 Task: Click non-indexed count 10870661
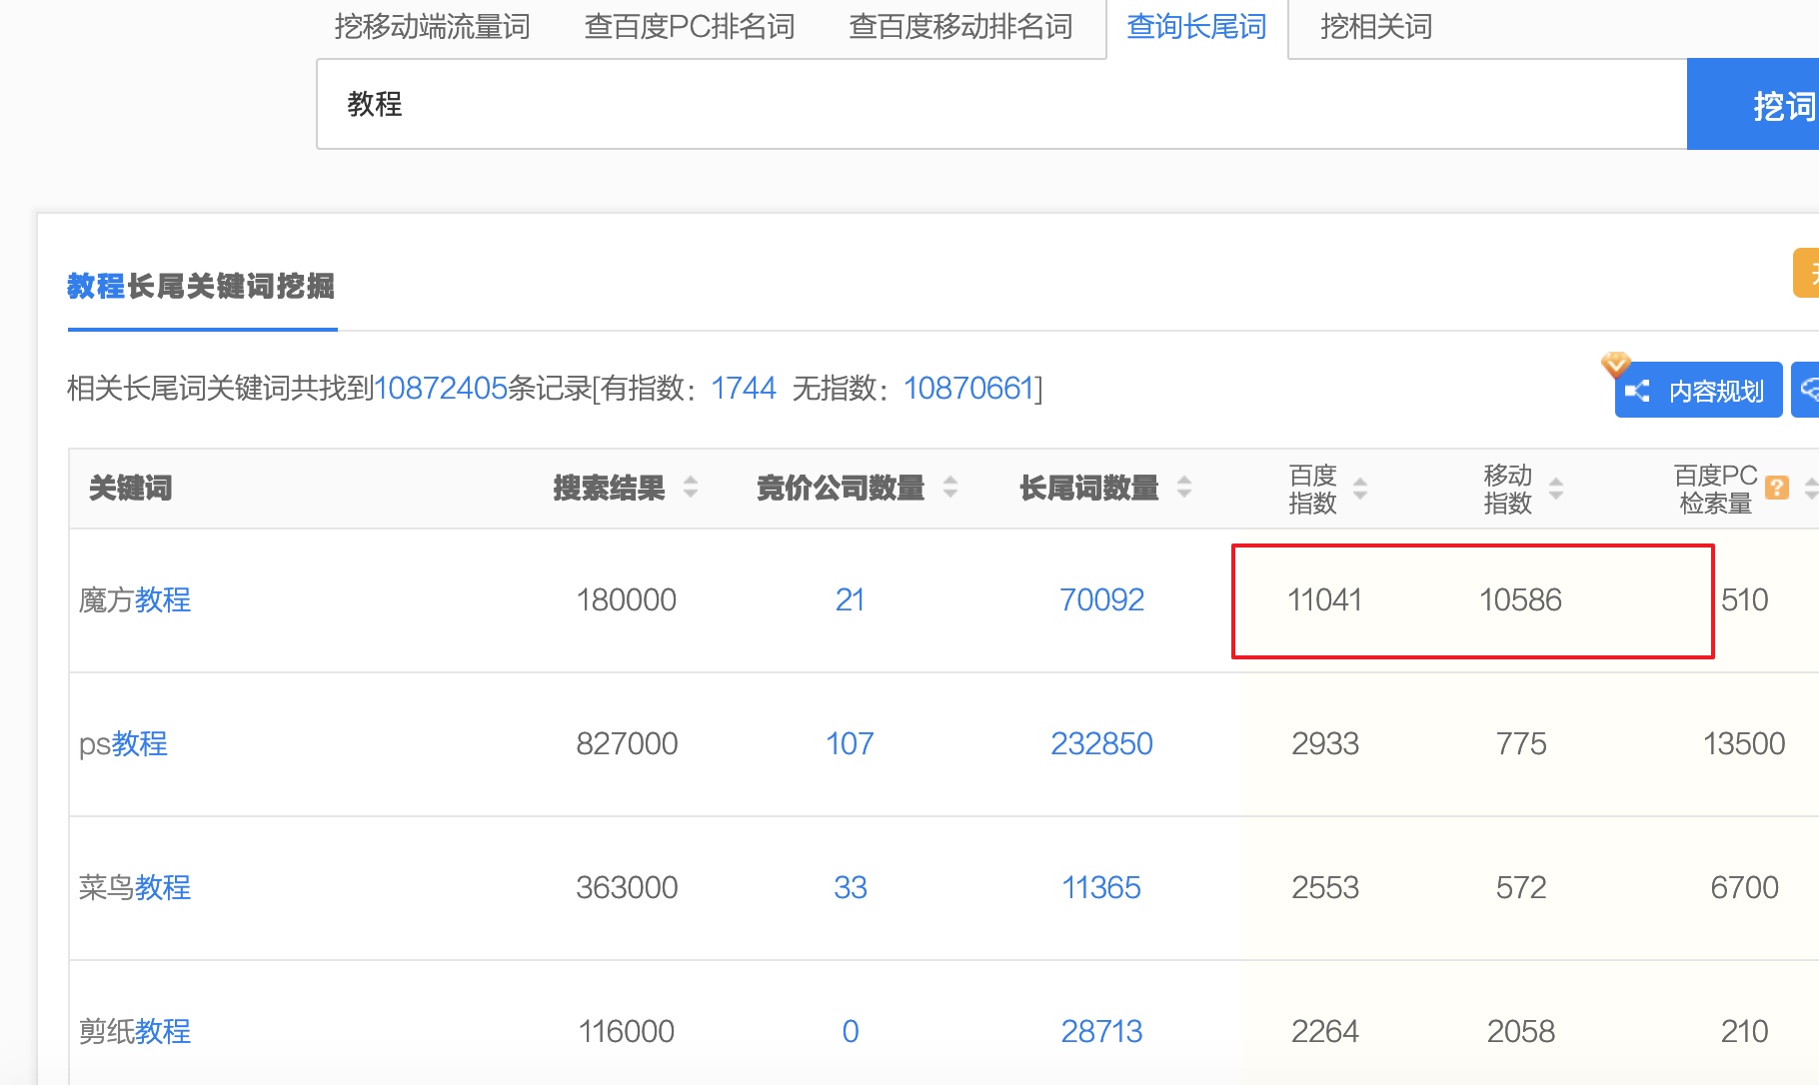[968, 388]
